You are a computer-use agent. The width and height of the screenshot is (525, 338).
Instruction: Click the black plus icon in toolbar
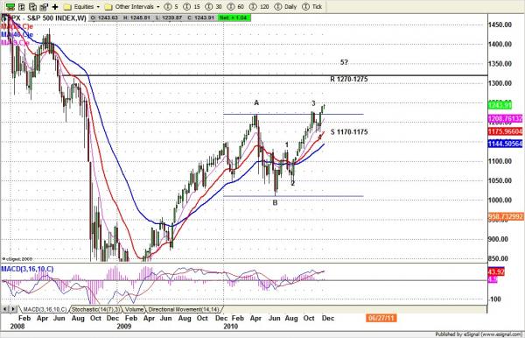click(55, 6)
